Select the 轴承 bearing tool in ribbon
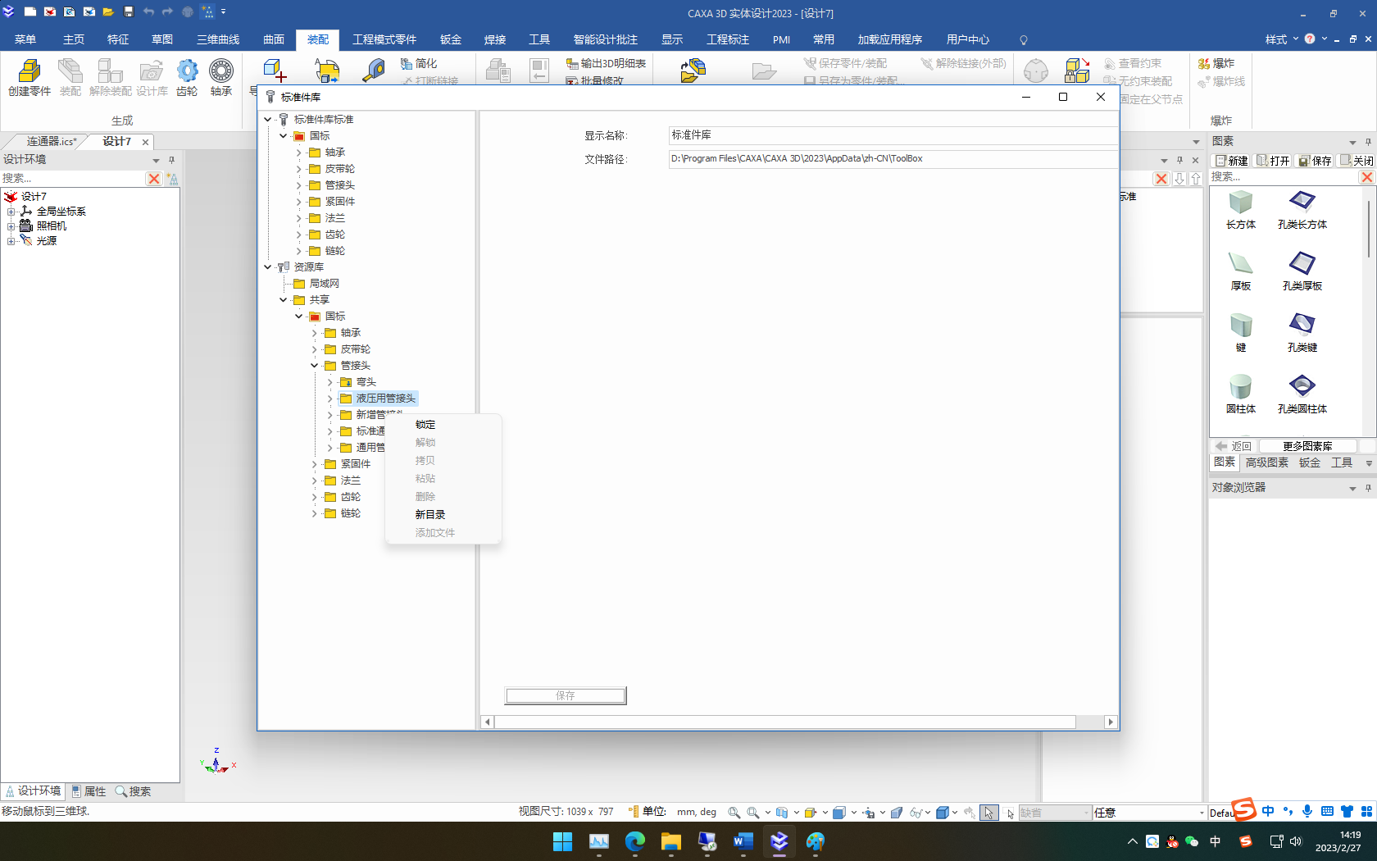 click(x=221, y=78)
